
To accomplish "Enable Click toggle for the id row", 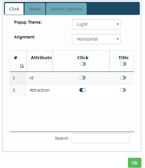I will click(x=83, y=78).
